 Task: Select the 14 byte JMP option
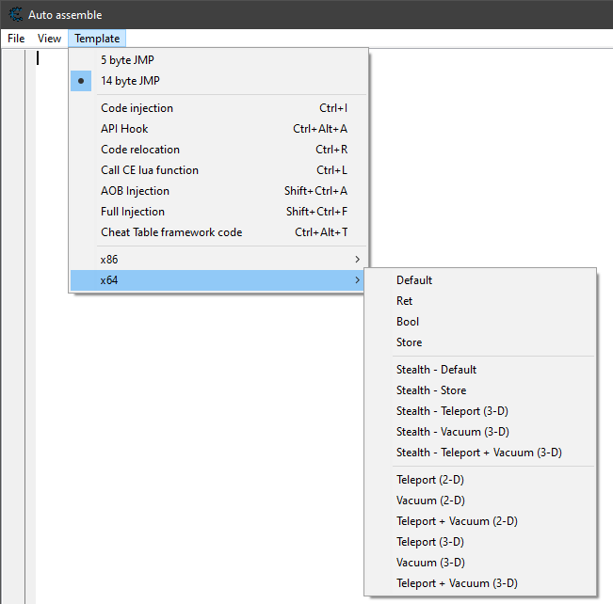[x=130, y=81]
